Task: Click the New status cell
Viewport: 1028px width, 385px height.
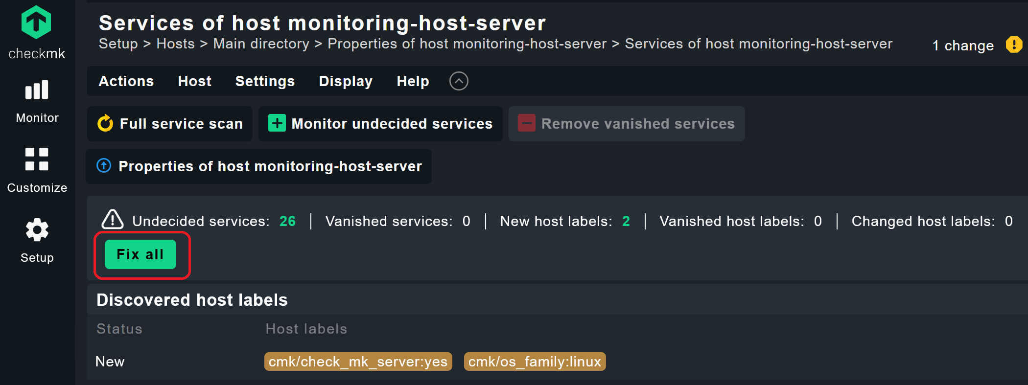Action: 110,362
